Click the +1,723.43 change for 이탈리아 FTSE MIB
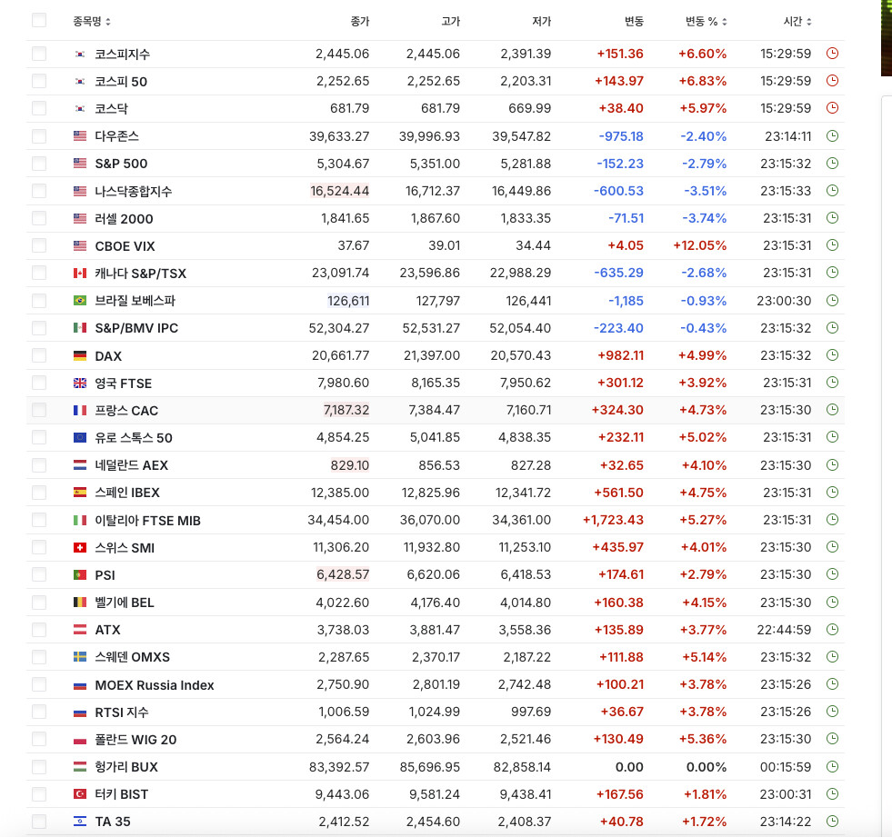 [613, 520]
